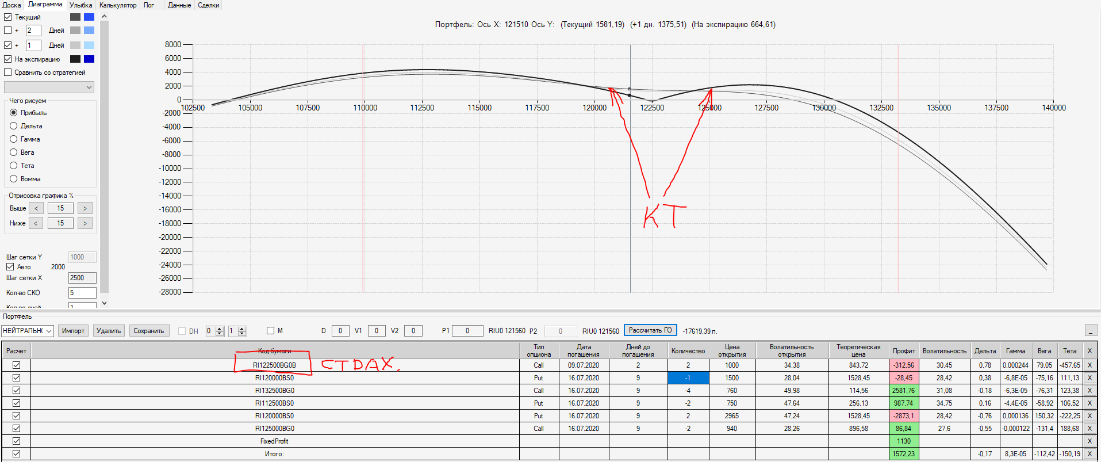1101x462 pixels.
Task: Enable the M checkbox
Action: point(271,331)
